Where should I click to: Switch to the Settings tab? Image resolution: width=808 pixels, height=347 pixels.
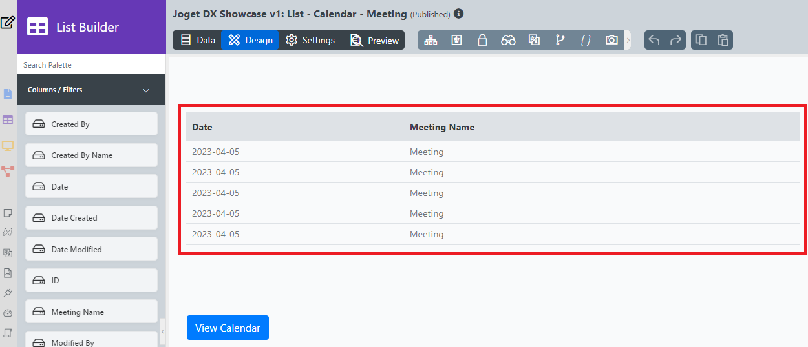coord(310,40)
